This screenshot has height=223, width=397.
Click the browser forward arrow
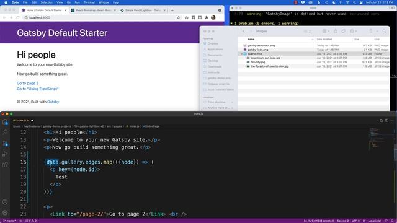click(x=11, y=17)
